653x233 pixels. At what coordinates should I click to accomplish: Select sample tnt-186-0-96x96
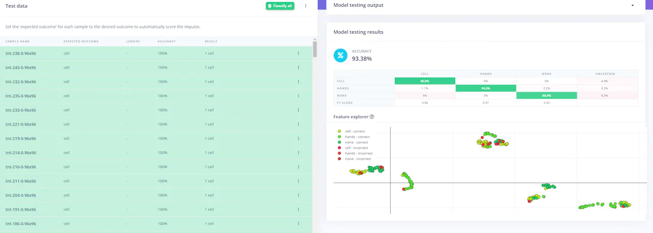coord(20,224)
